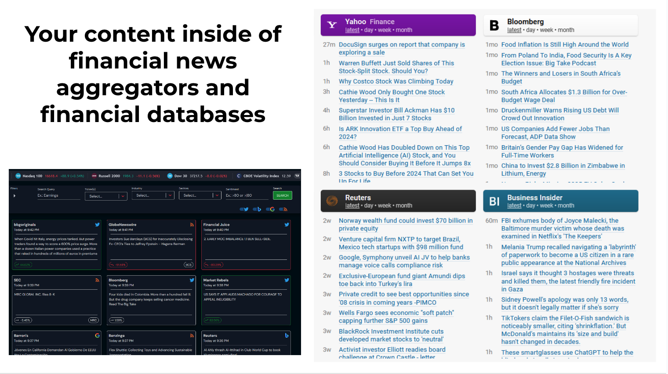Click the Business Insider BI logo

[494, 201]
